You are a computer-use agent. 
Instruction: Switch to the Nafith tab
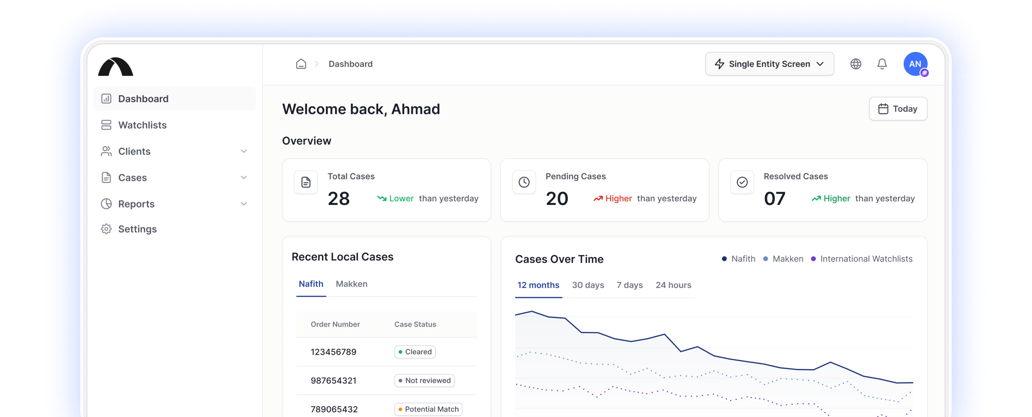pyautogui.click(x=311, y=284)
